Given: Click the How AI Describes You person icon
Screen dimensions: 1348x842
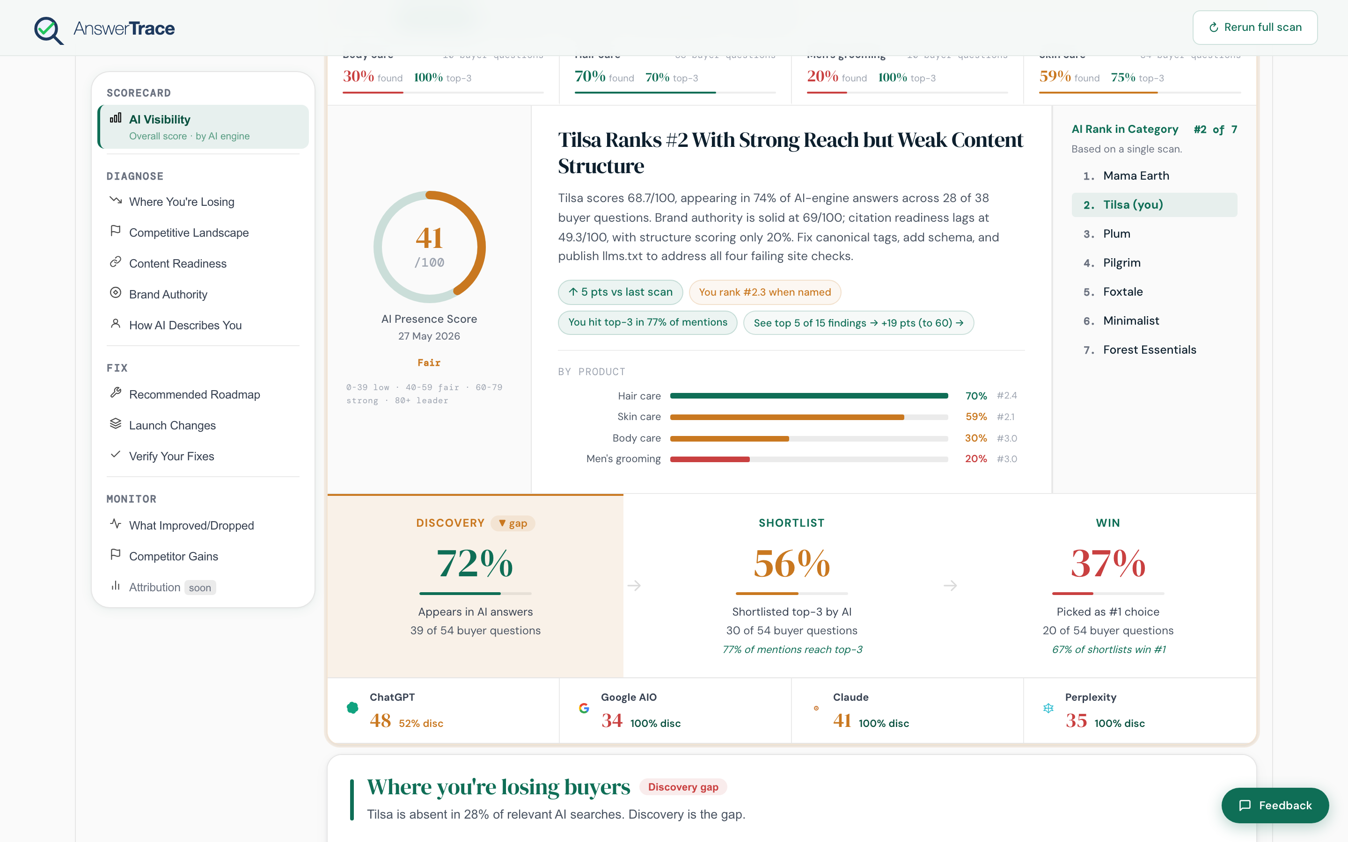Looking at the screenshot, I should [115, 323].
